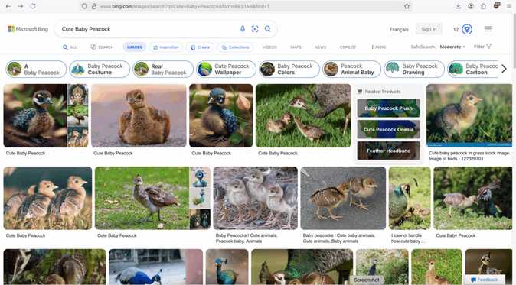Open the Filter options
The image size is (516, 285).
[x=483, y=47]
